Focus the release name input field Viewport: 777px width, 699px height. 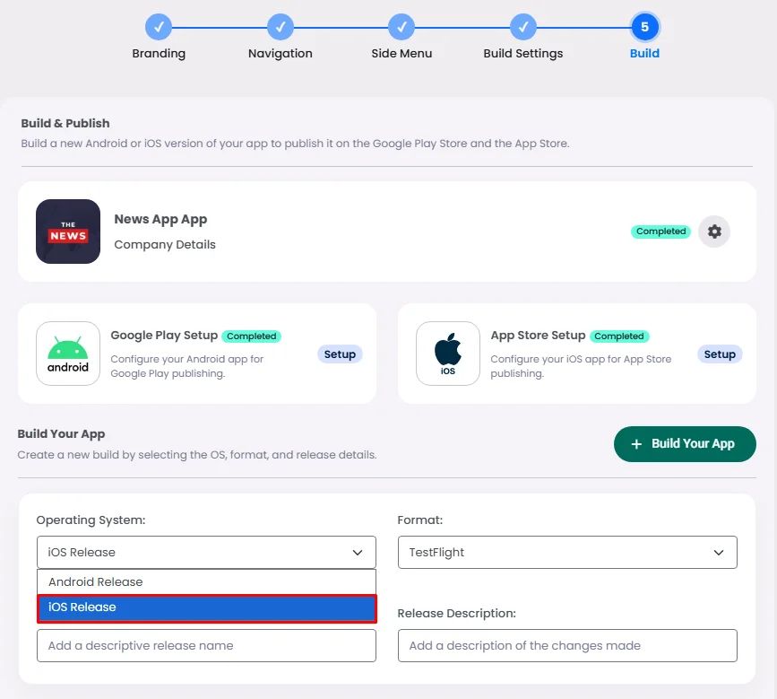[x=206, y=645]
